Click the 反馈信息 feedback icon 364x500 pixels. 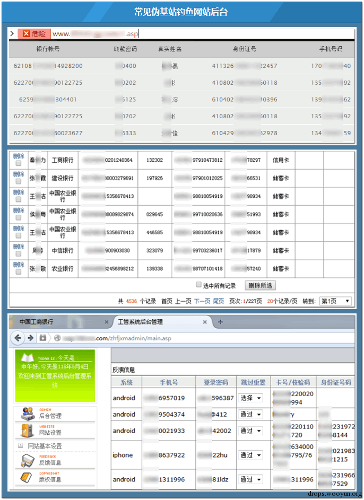point(28,460)
